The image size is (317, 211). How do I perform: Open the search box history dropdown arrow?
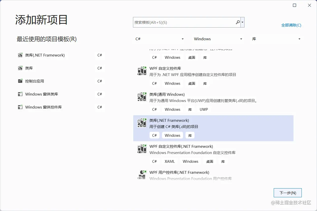click(242, 22)
